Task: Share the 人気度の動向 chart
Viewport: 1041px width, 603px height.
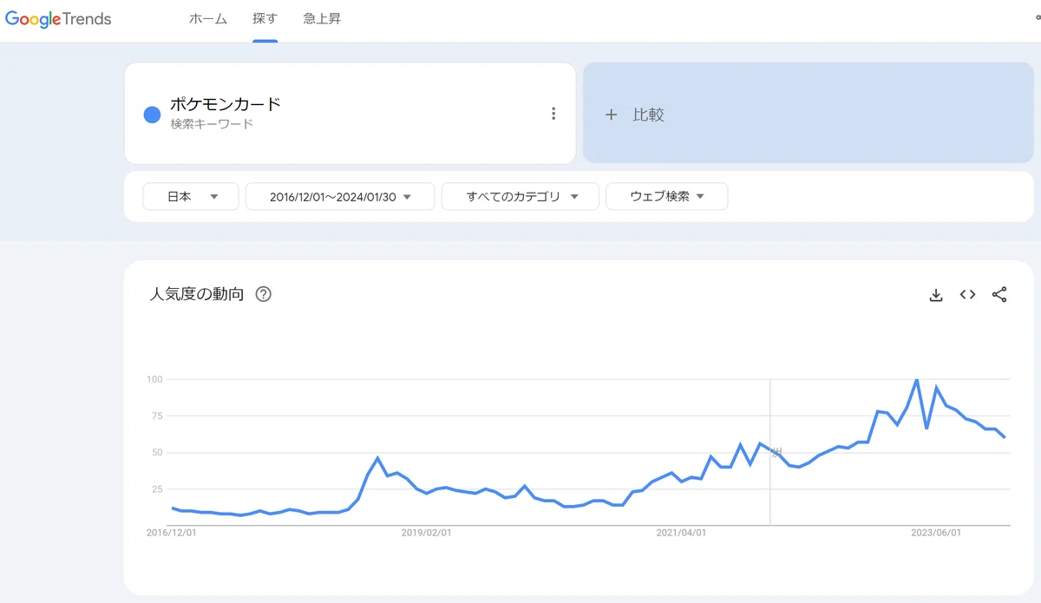Action: (x=999, y=295)
